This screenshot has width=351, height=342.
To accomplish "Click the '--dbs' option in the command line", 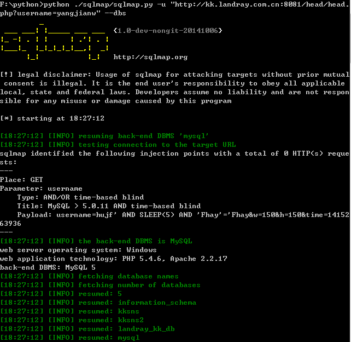I will [x=115, y=13].
